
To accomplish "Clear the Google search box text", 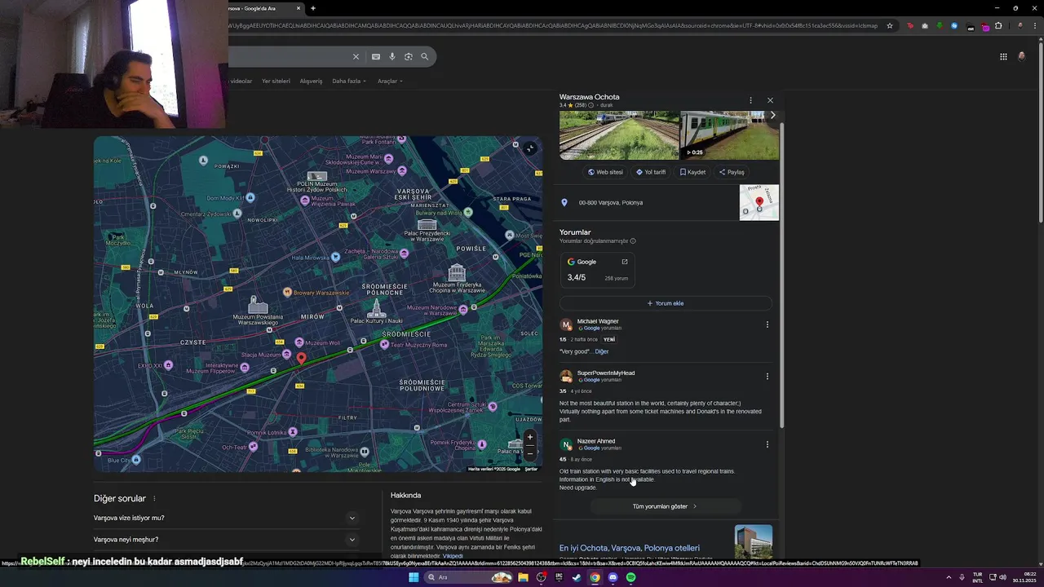I will pyautogui.click(x=356, y=56).
